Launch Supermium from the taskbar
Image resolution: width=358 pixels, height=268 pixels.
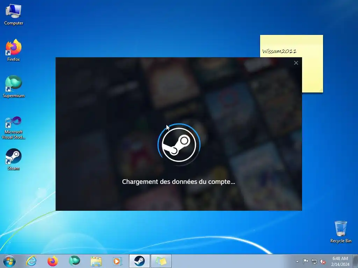pyautogui.click(x=74, y=261)
